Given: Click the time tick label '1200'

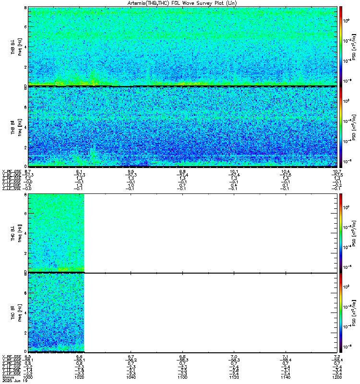Looking at the screenshot, I should coord(337,377).
